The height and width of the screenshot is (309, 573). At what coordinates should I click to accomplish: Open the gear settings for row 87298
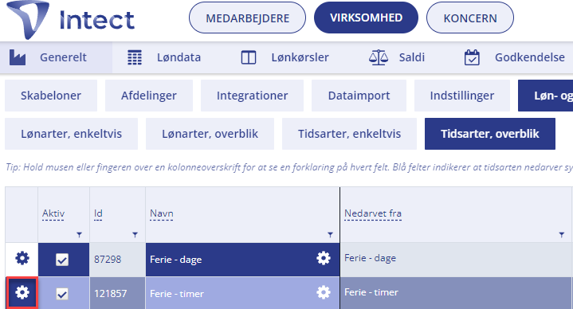[22, 258]
